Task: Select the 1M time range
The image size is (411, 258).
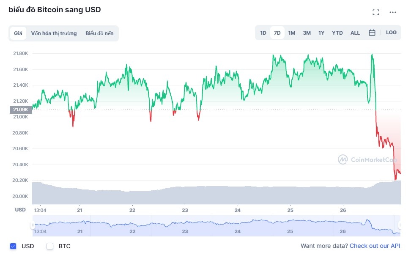Action: point(292,33)
